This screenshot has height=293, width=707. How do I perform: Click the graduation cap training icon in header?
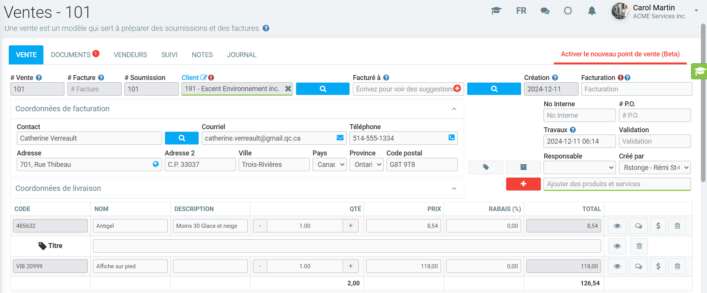pyautogui.click(x=496, y=11)
